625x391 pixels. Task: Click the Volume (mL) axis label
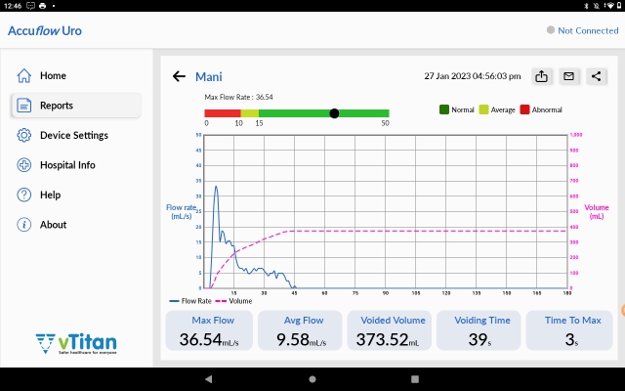tap(597, 212)
